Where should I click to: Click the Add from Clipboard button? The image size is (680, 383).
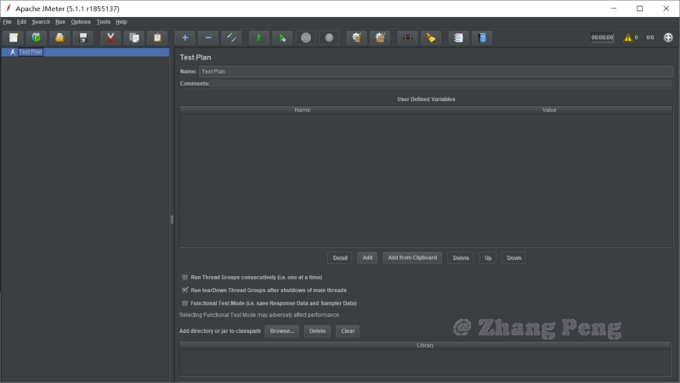tap(412, 257)
